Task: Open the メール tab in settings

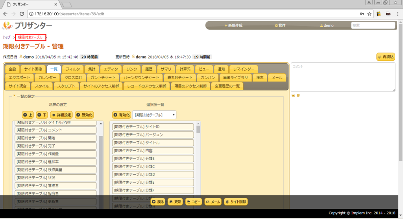Action: [277, 77]
